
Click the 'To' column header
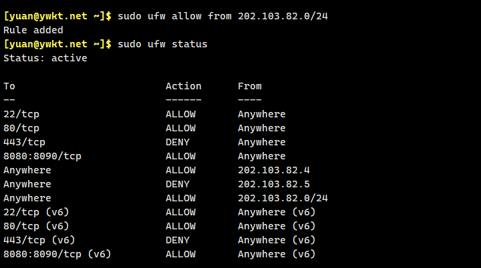pyautogui.click(x=9, y=86)
